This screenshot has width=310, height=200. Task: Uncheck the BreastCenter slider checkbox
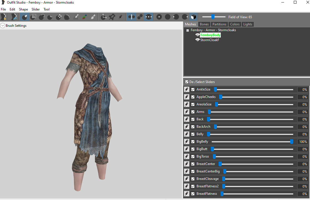(193, 164)
